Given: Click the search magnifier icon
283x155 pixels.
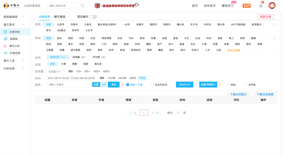Looking at the screenshot, I should (x=82, y=6).
